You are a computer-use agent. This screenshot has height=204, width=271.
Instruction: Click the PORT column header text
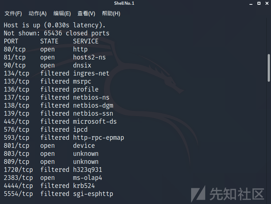tap(11, 41)
